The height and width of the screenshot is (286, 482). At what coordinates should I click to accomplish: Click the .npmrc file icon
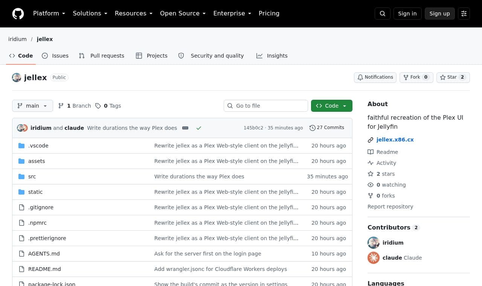(x=21, y=223)
